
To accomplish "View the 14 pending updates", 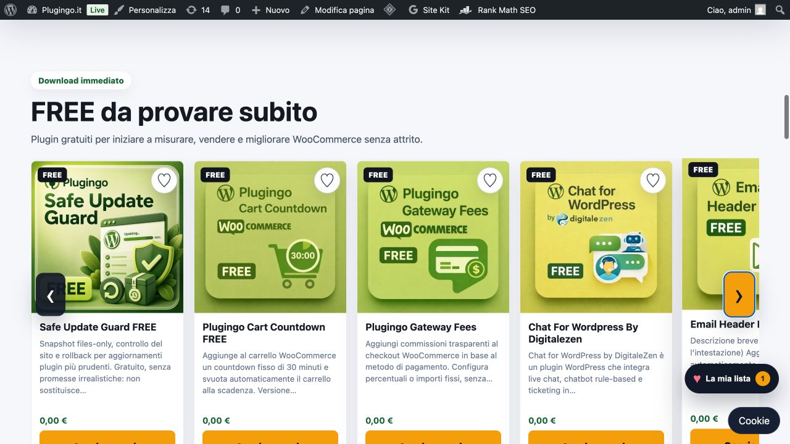I will 198,10.
